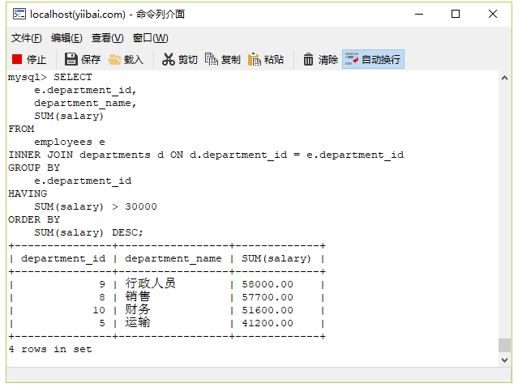518x387 pixels.
Task: Click the Load (载入) folder icon
Action: pyautogui.click(x=114, y=60)
